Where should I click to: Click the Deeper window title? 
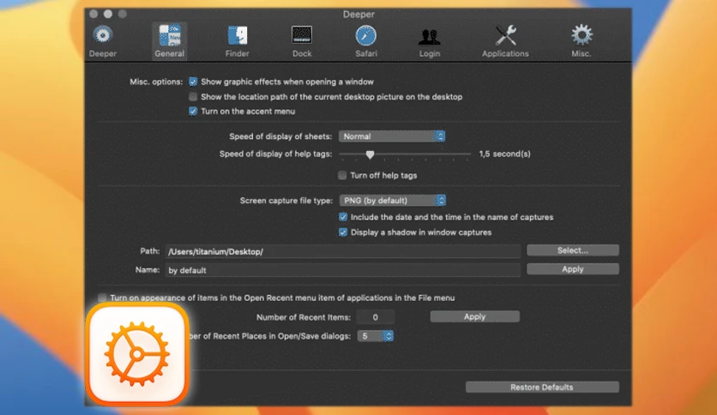click(x=358, y=15)
